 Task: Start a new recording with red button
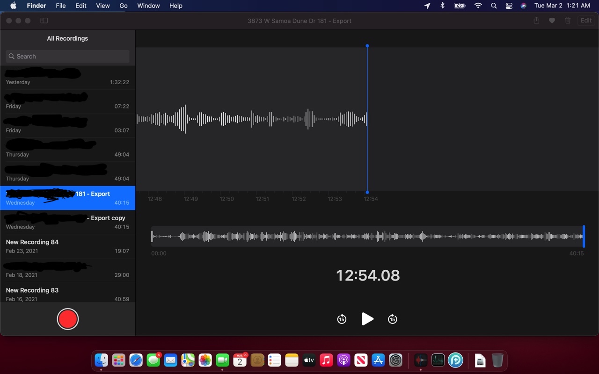point(67,319)
